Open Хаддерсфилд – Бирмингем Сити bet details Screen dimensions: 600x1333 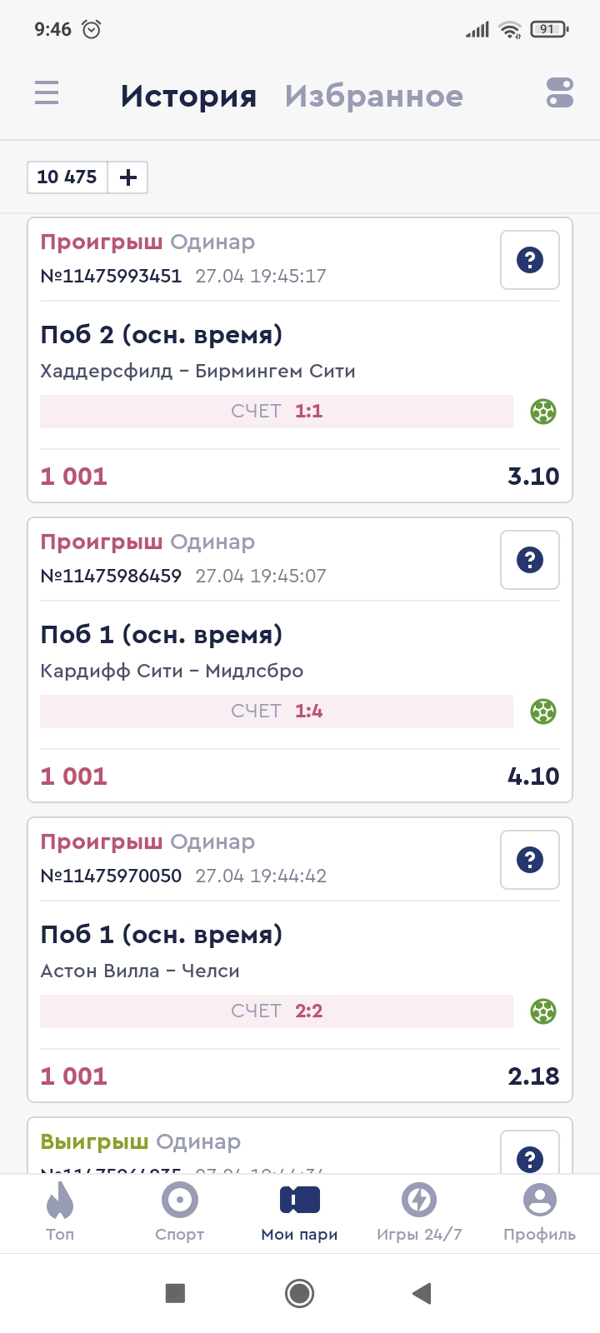coord(197,371)
